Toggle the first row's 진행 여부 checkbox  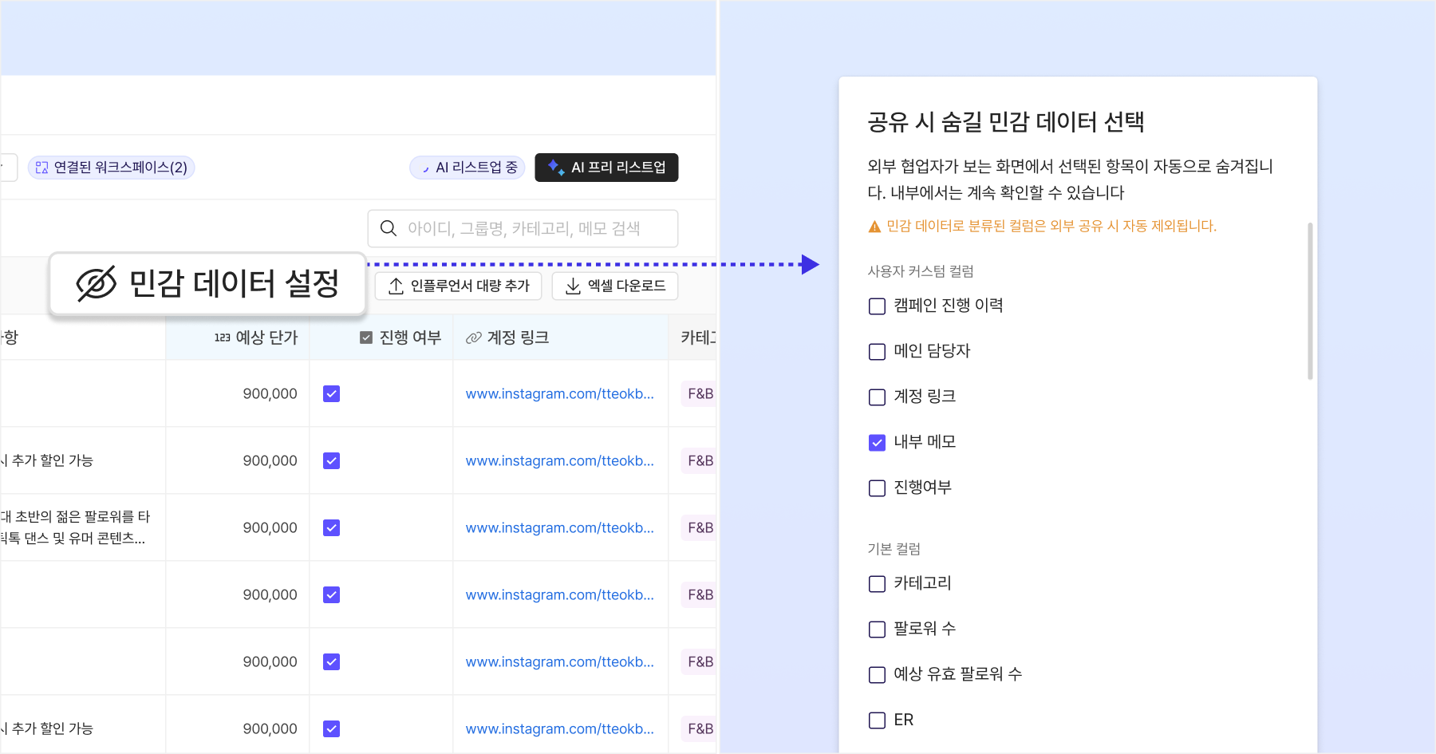click(x=332, y=393)
